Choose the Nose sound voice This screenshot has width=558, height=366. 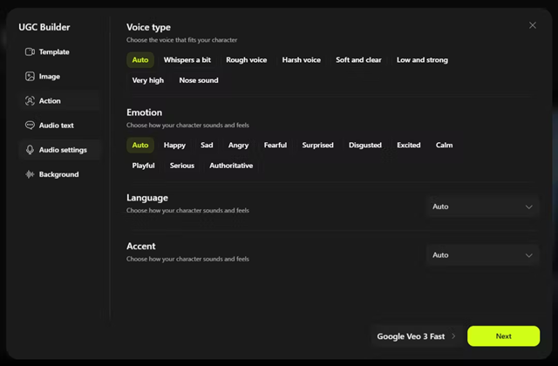[199, 80]
